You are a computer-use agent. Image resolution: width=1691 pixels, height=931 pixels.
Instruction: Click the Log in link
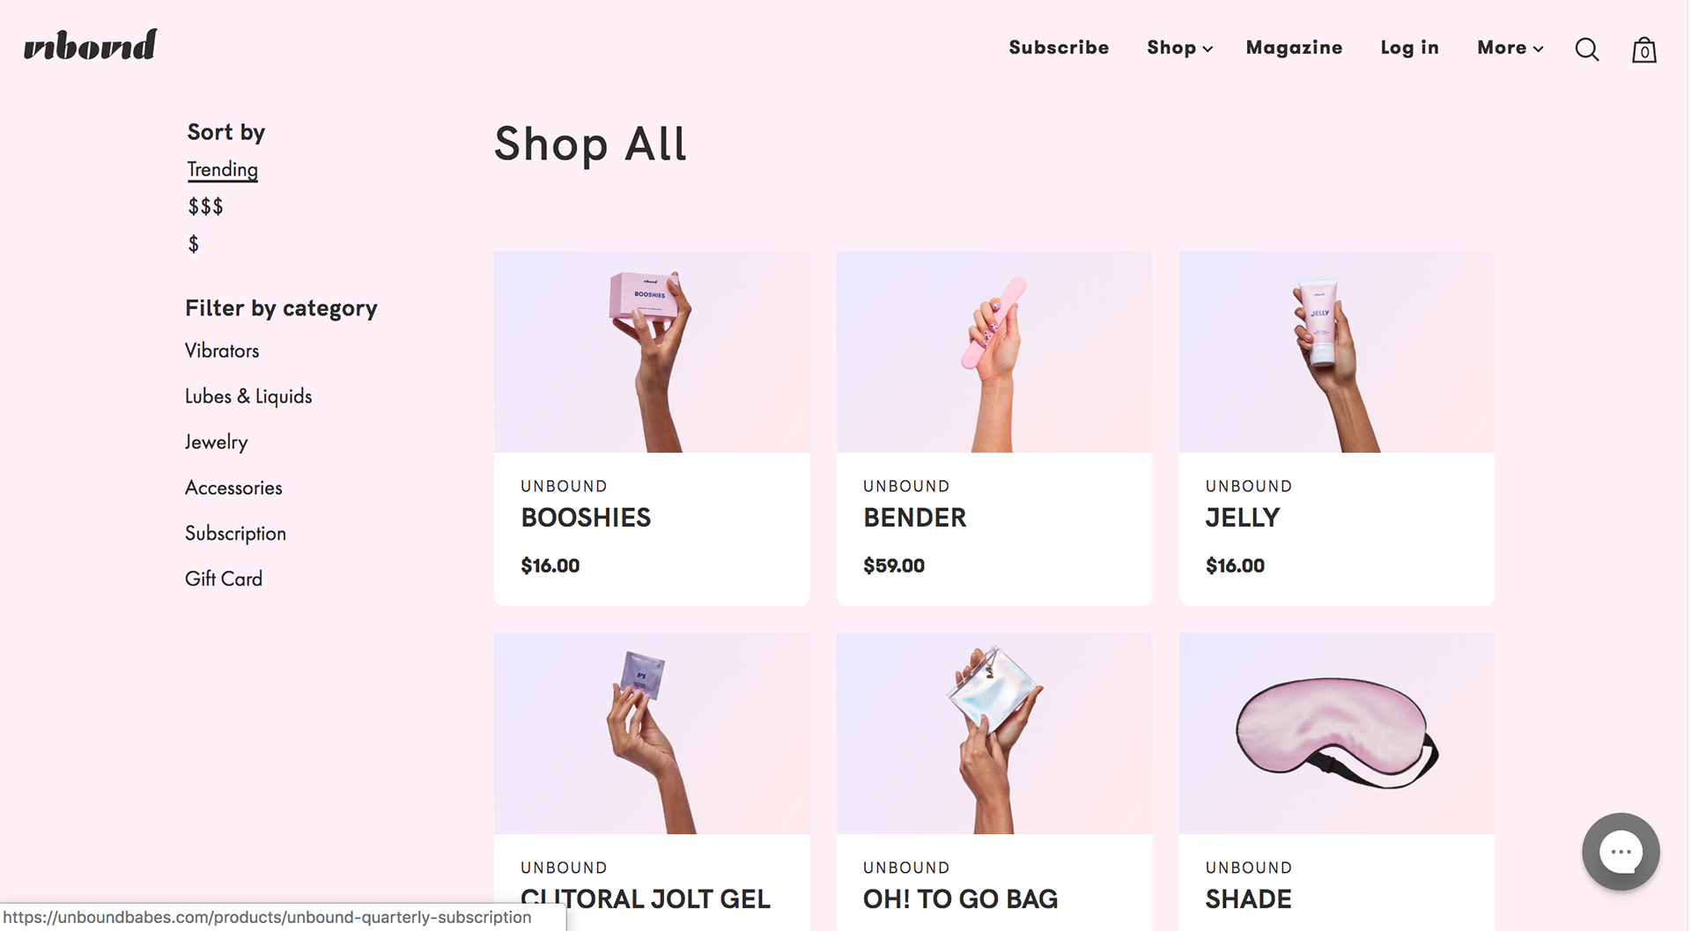pyautogui.click(x=1409, y=48)
